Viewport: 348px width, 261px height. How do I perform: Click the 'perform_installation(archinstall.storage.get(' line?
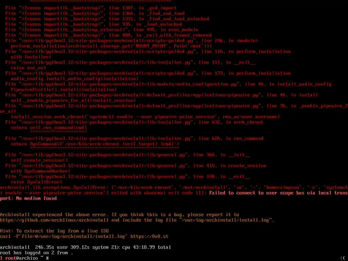pyautogui.click(x=111, y=46)
